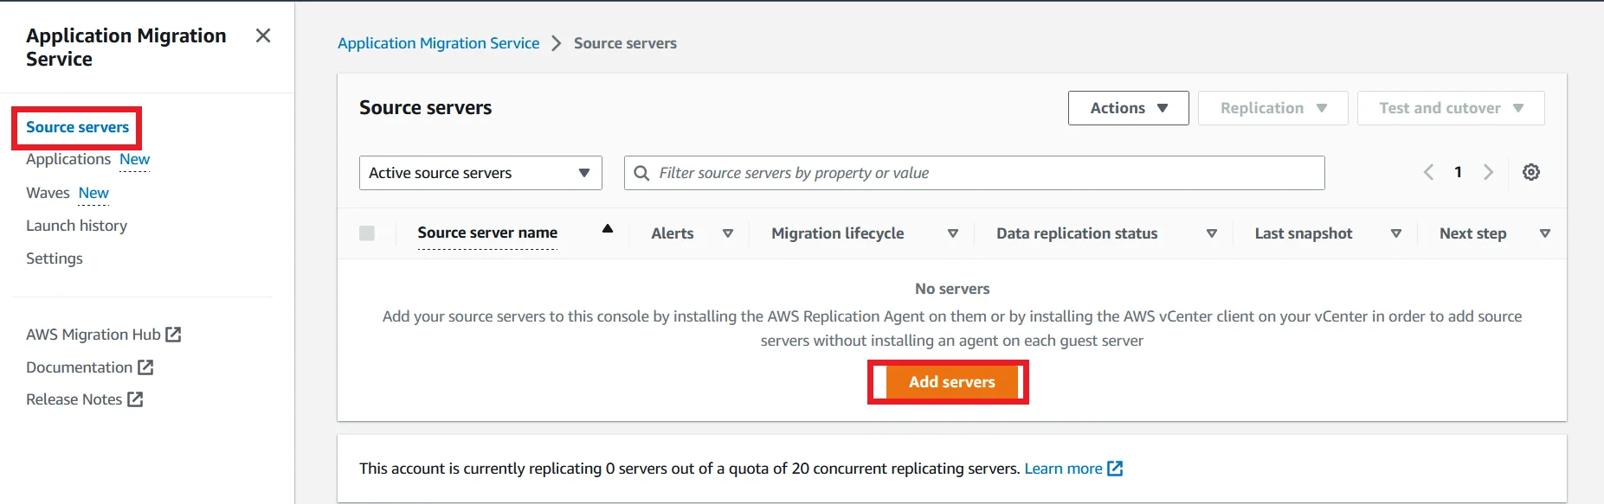Open Applications in the sidebar
1604x504 pixels.
pyautogui.click(x=68, y=159)
